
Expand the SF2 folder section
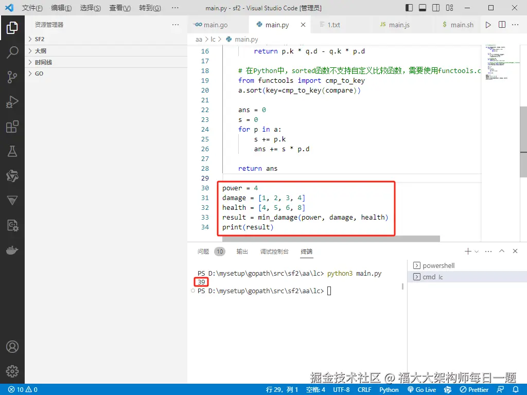tap(106, 39)
